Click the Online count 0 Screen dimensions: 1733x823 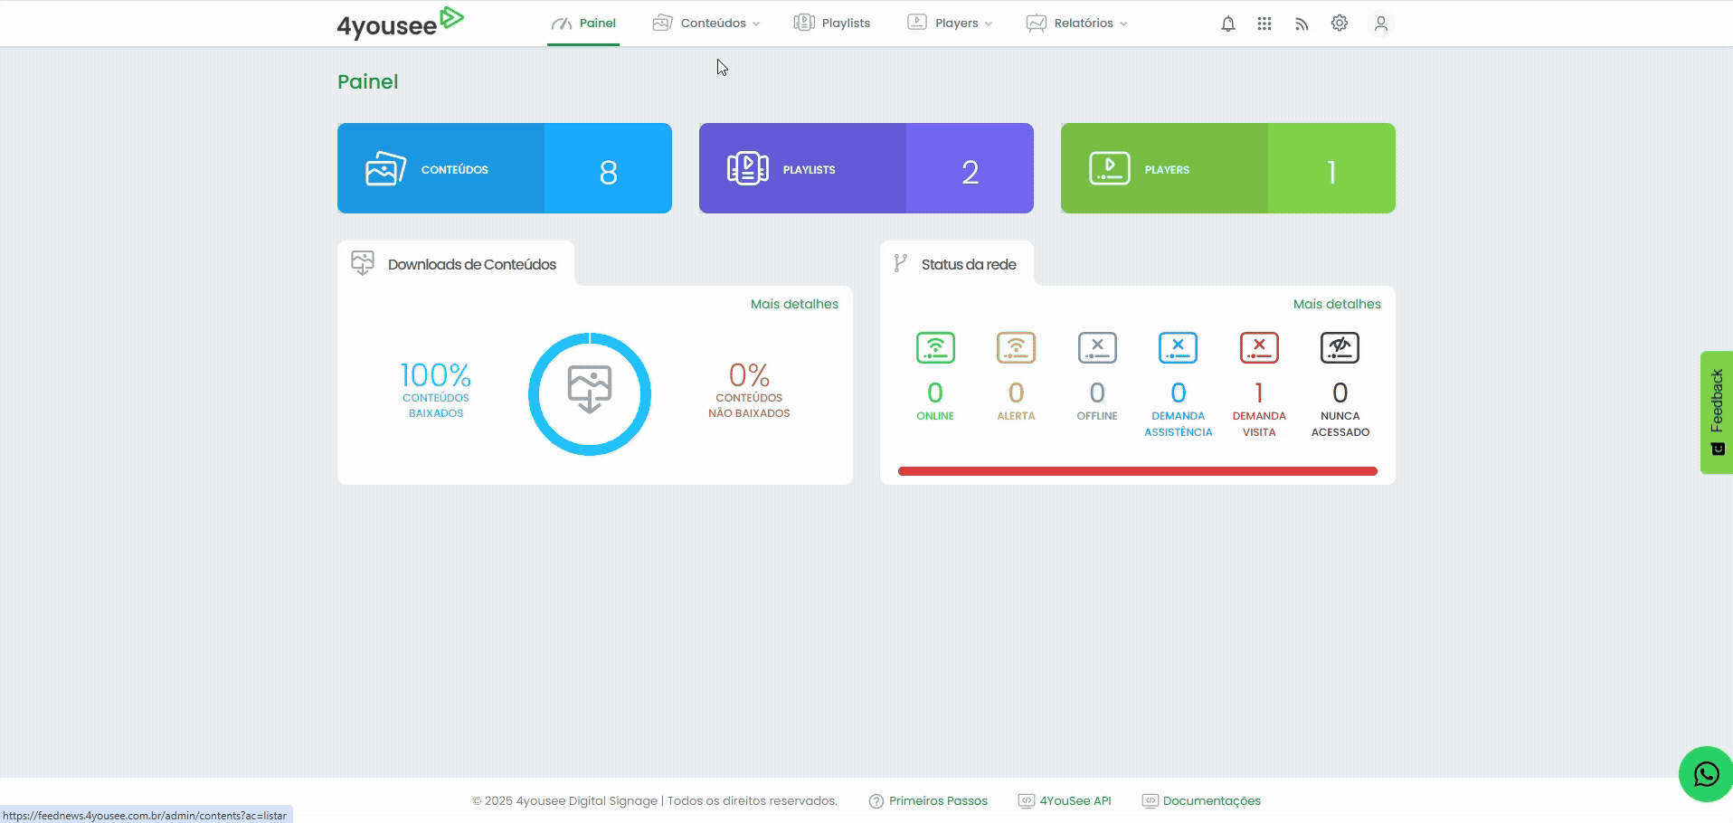935,393
